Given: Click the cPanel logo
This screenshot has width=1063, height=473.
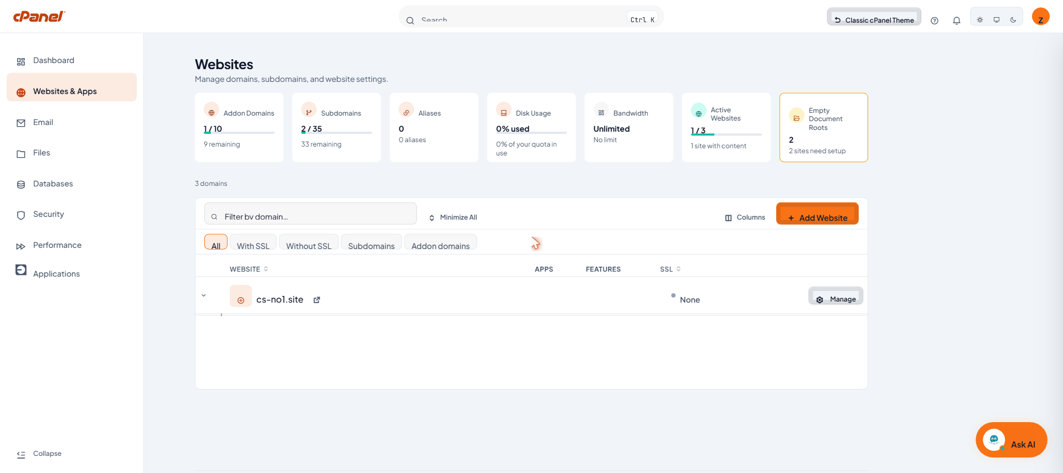Looking at the screenshot, I should [x=39, y=17].
